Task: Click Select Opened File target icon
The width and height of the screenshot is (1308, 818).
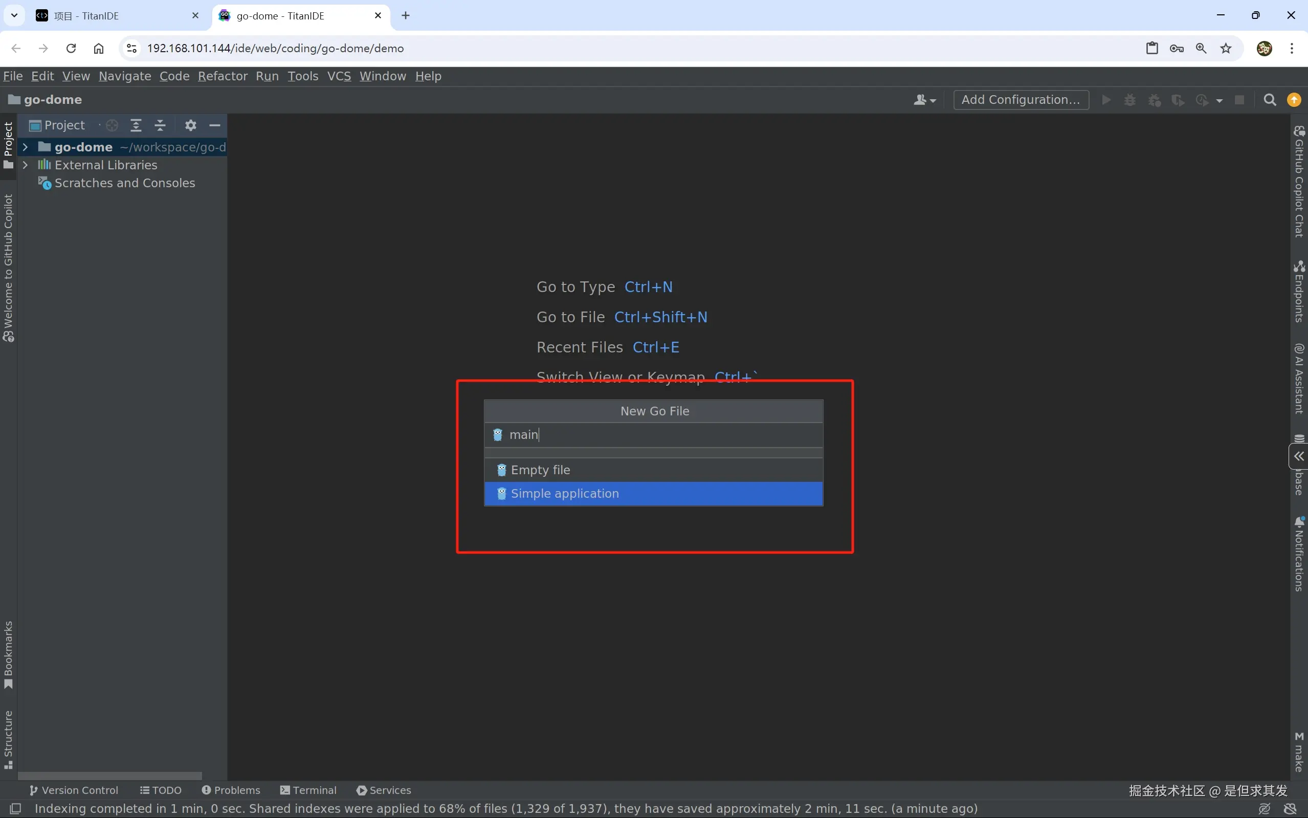Action: 112,125
